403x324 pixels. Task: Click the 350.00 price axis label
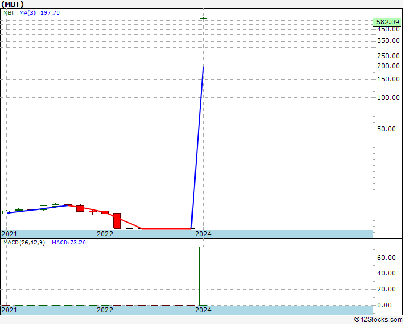click(x=388, y=41)
